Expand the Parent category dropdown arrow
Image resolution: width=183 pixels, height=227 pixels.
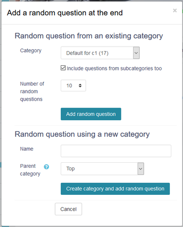(x=141, y=169)
